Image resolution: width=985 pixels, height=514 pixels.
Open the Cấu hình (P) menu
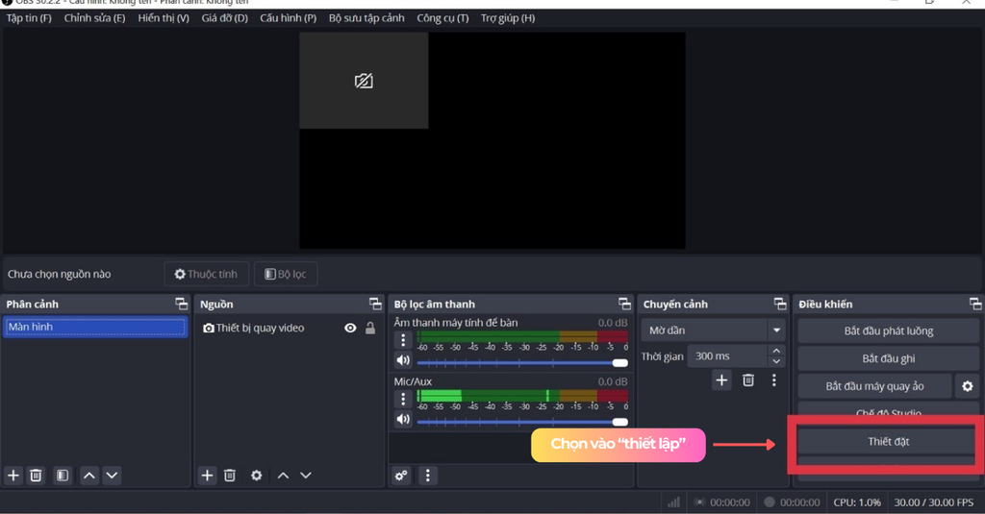pos(289,18)
